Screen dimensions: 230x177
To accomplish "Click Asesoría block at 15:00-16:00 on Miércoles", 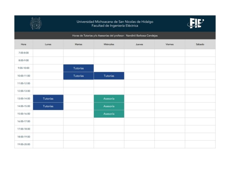I will [109, 114].
